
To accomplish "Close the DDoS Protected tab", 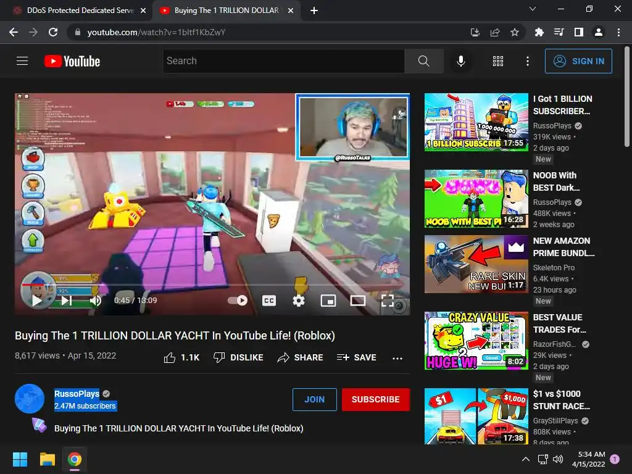I will tap(143, 10).
